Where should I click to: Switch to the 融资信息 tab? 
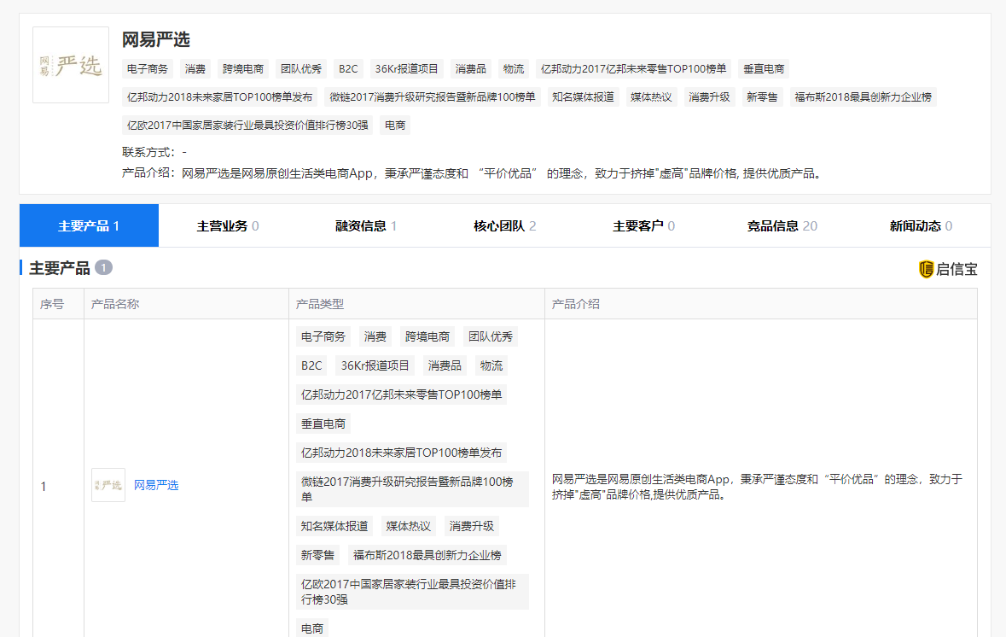coord(366,225)
